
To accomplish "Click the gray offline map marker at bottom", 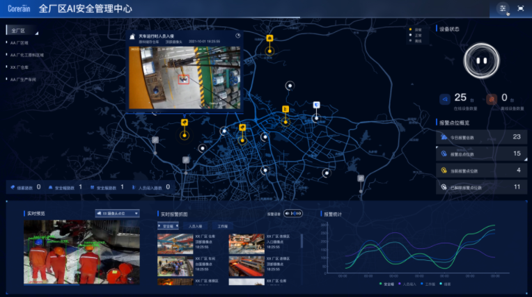I will 361,179.
